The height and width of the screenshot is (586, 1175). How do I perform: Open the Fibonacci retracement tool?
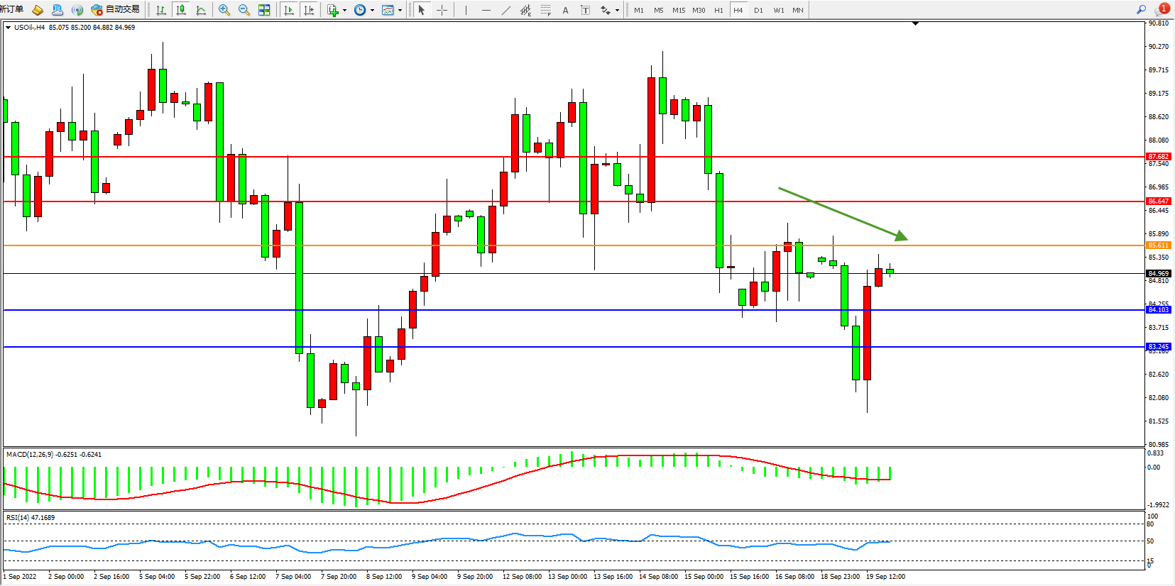(x=545, y=10)
